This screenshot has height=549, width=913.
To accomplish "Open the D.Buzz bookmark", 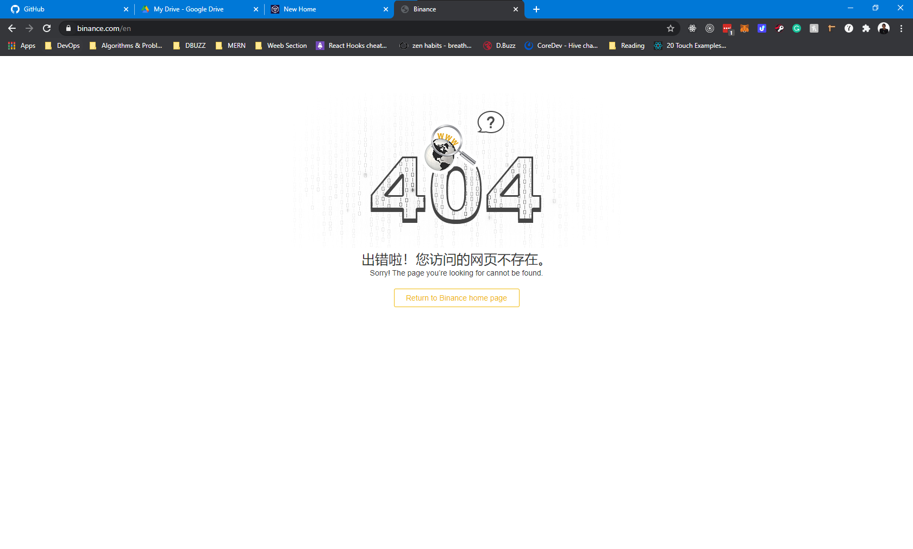I will click(x=499, y=46).
